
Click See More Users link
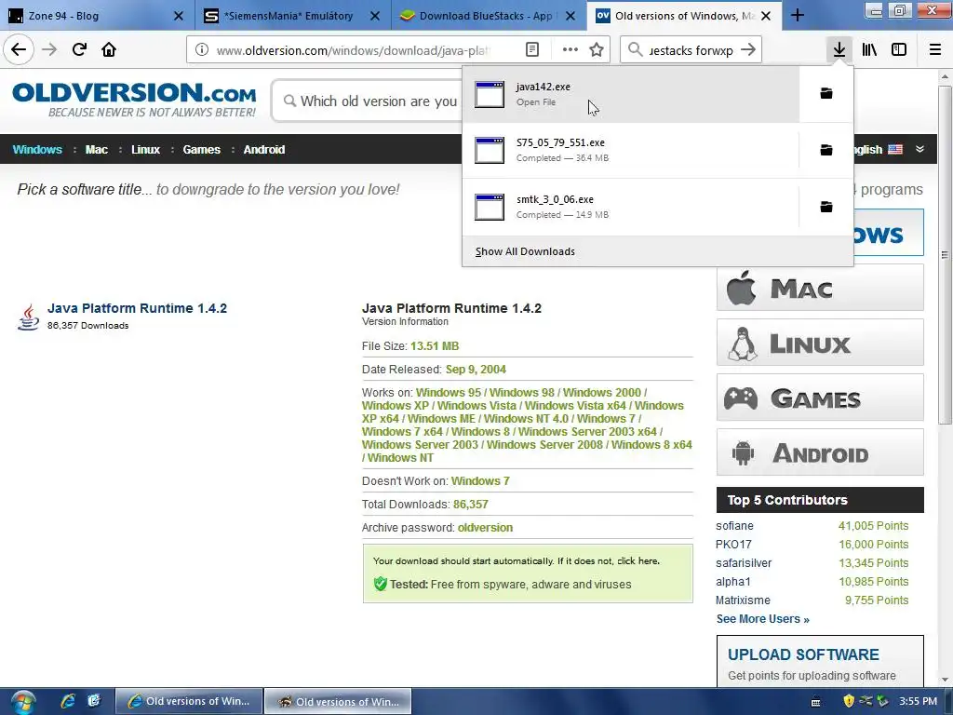pyautogui.click(x=763, y=619)
